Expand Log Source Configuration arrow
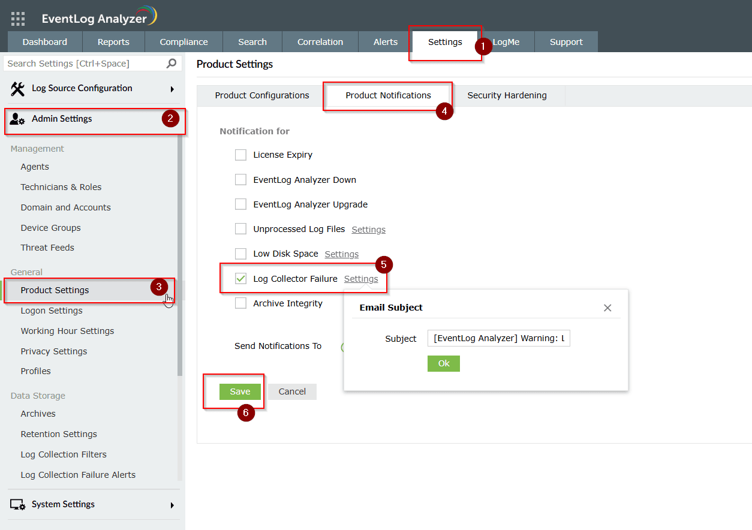The image size is (752, 530). pyautogui.click(x=172, y=89)
